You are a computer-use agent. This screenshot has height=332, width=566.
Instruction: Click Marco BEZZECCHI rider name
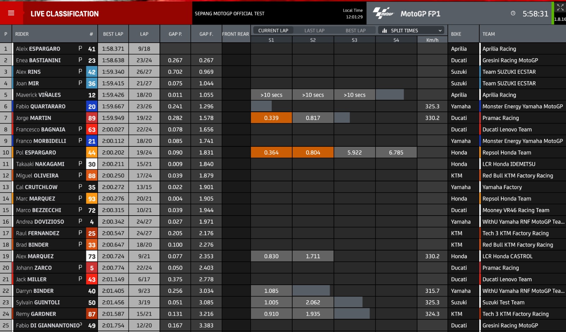pos(39,210)
